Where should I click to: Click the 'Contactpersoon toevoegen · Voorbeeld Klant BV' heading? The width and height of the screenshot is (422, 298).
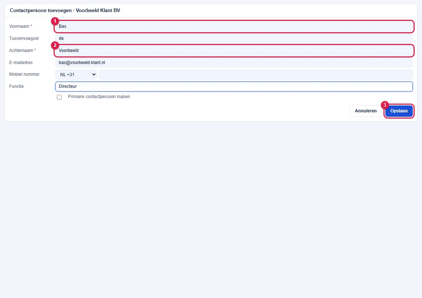click(65, 11)
